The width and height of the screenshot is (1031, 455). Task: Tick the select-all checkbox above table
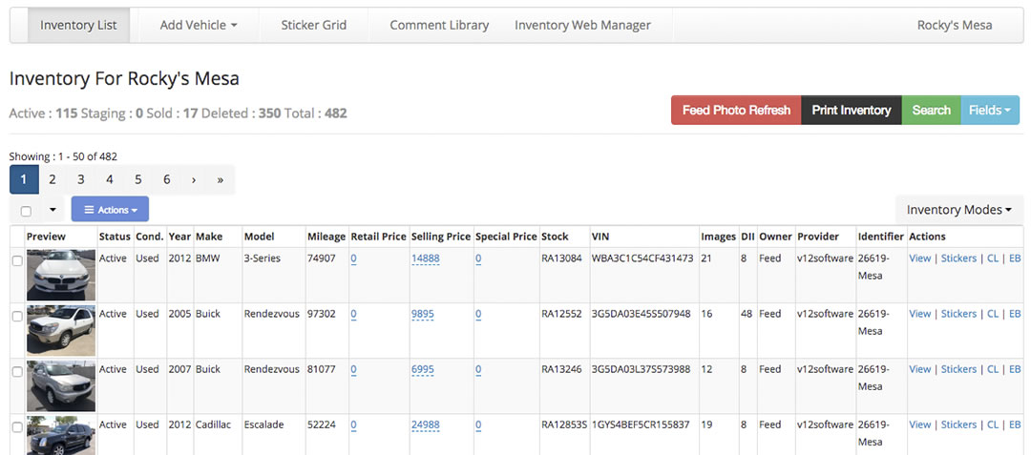coord(27,211)
